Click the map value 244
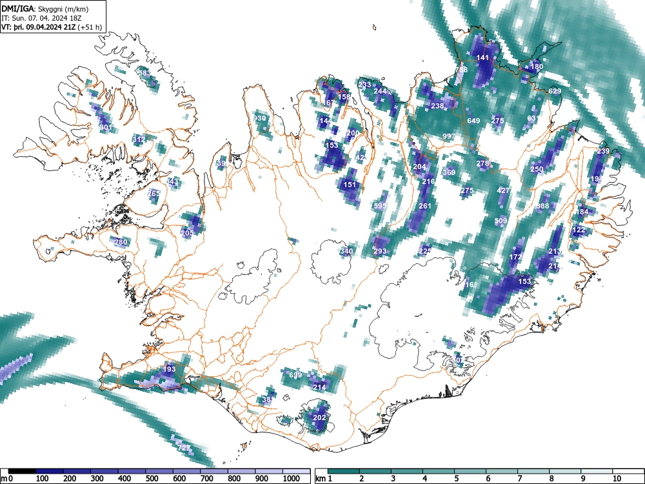The width and height of the screenshot is (645, 484). [x=380, y=92]
